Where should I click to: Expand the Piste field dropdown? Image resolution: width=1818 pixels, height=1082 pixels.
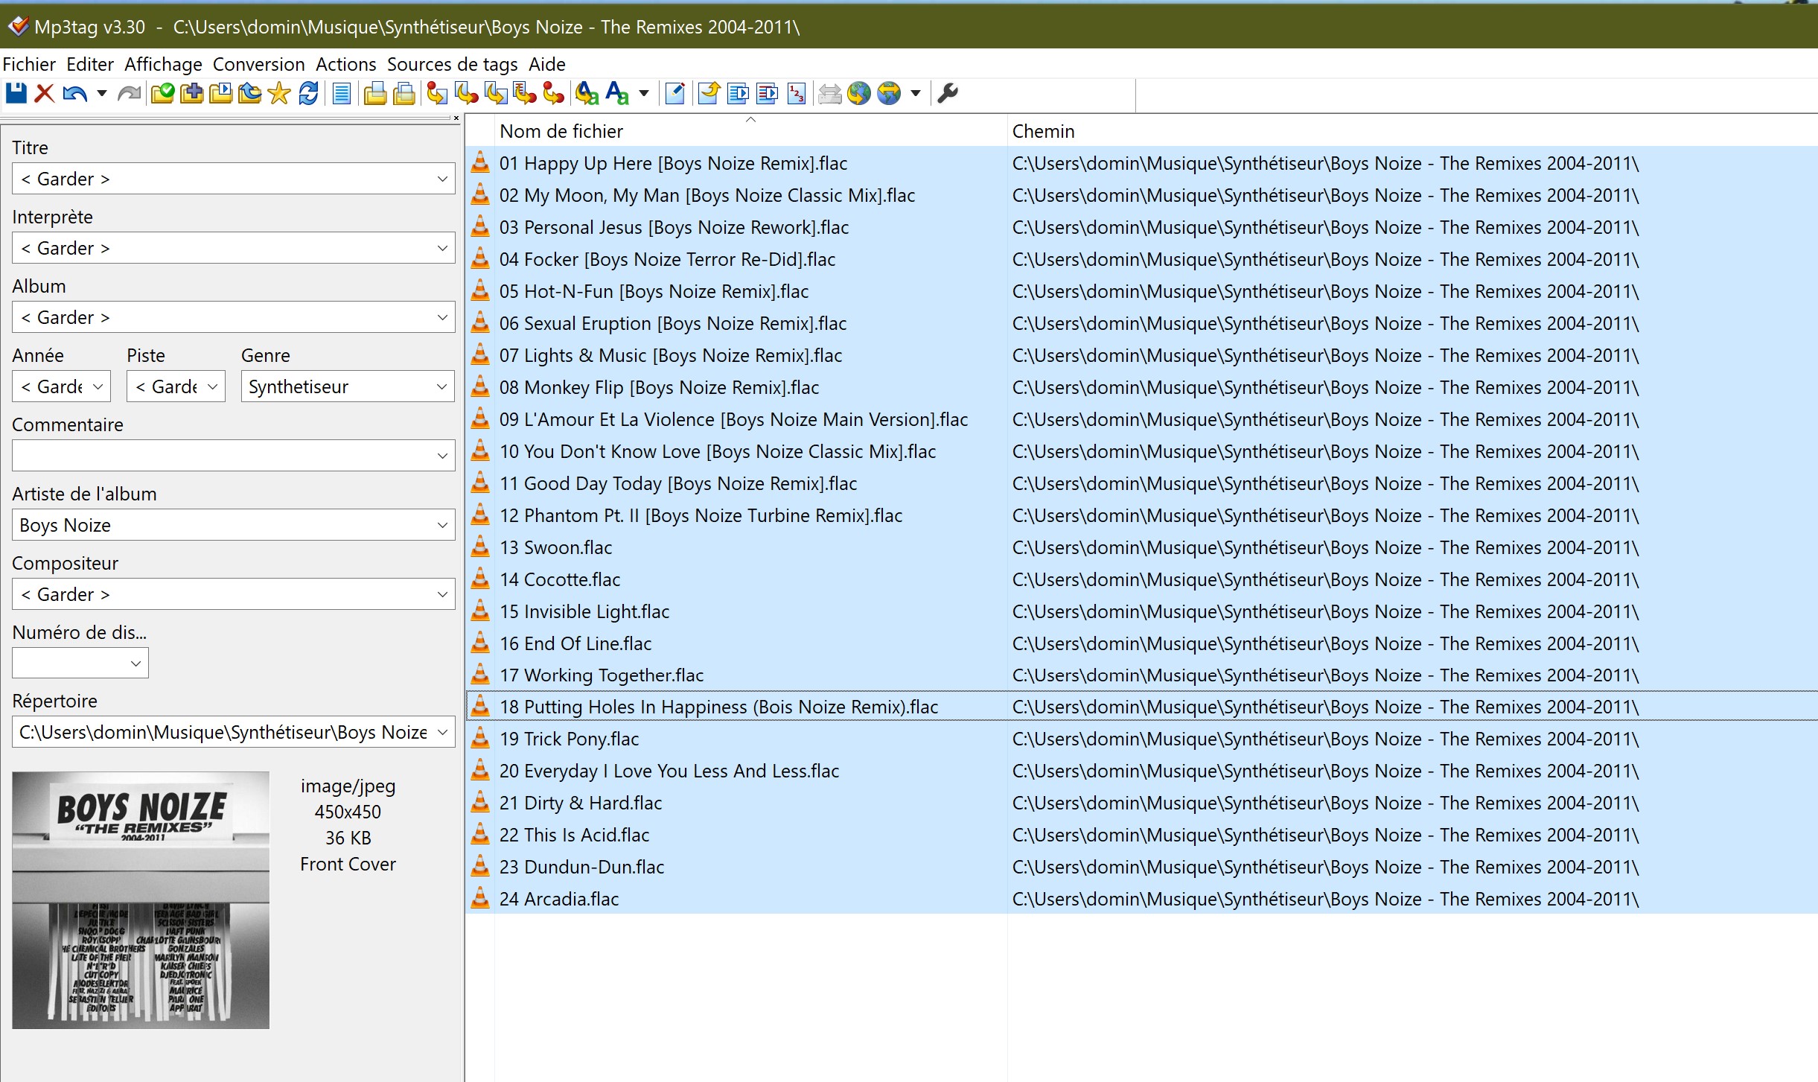click(x=212, y=386)
